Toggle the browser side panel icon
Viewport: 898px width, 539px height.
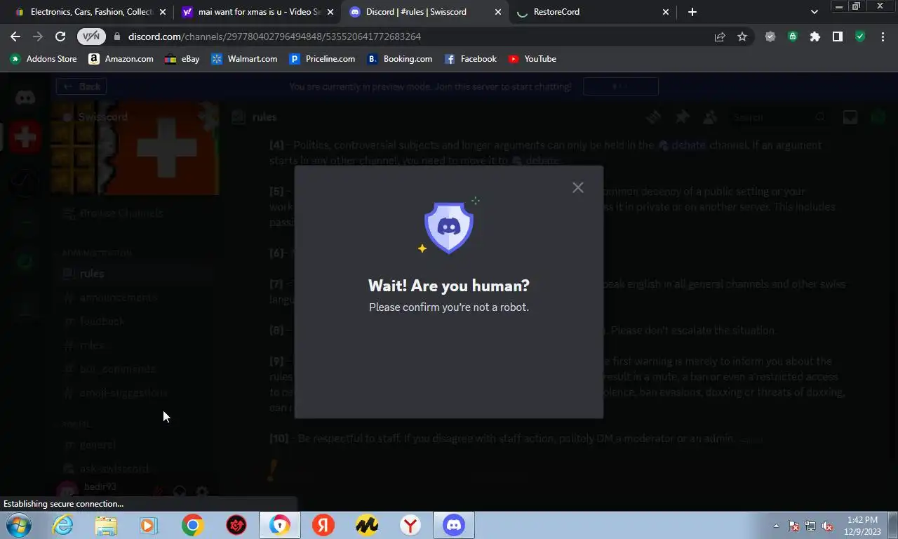coord(837,36)
